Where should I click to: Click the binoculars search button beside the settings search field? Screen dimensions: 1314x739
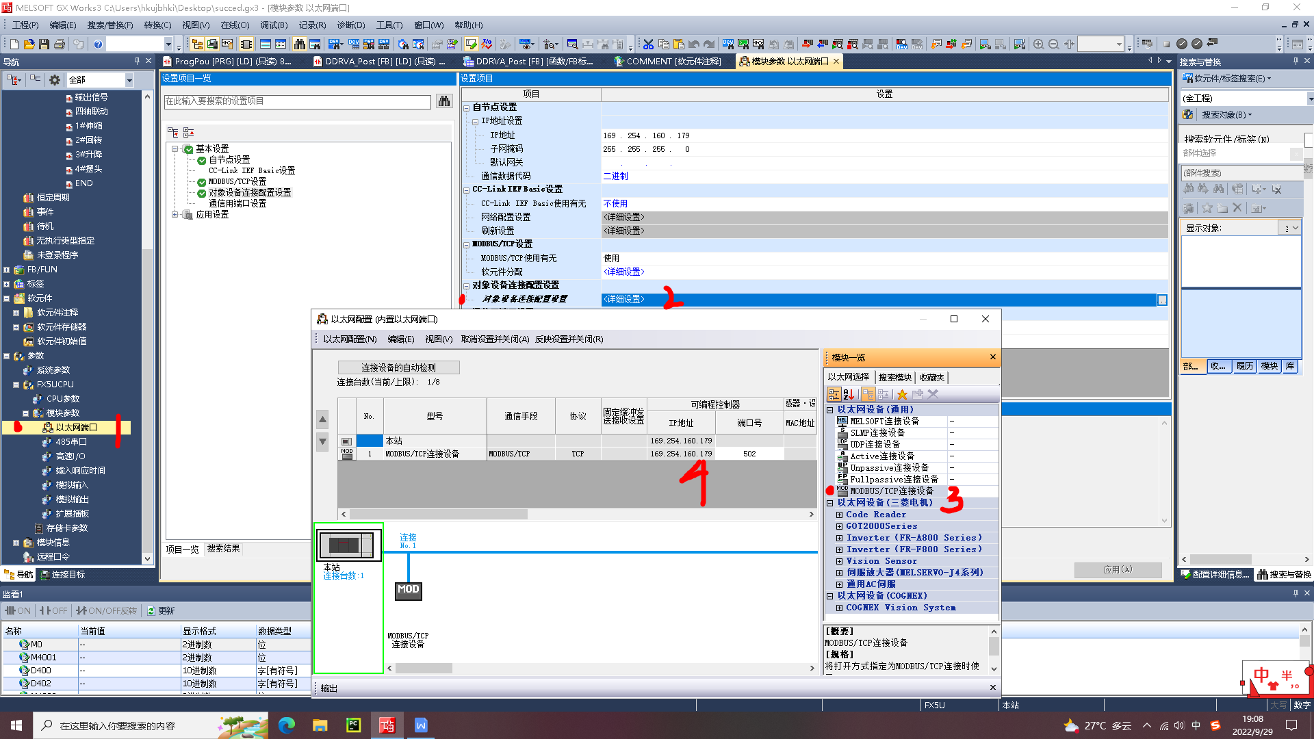point(444,101)
